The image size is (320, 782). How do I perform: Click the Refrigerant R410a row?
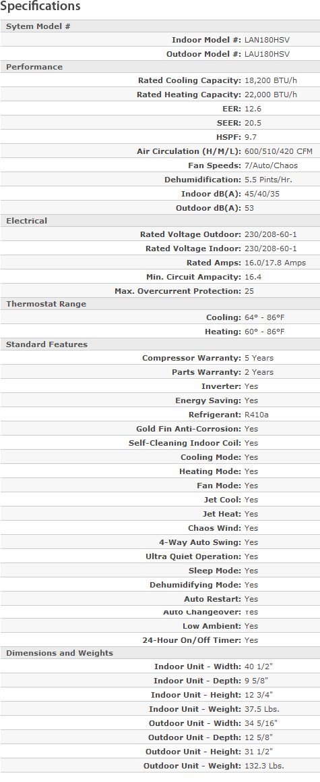click(160, 415)
